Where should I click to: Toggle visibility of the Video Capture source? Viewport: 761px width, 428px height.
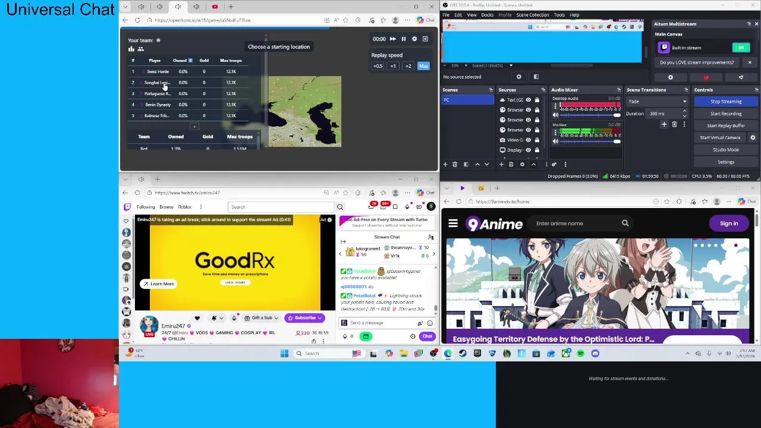pos(528,140)
